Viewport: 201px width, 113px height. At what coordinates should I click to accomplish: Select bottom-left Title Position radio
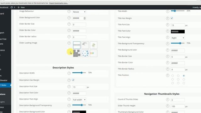(x=172, y=83)
